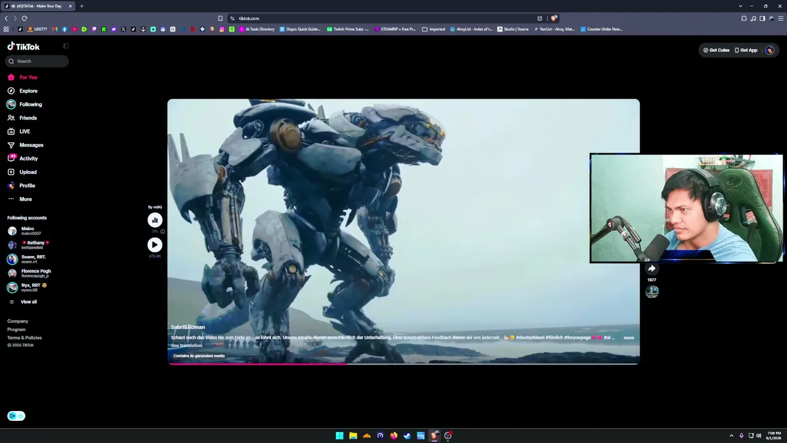The image size is (787, 443).
Task: Open Nyx, RRT account
Action: 27,287
